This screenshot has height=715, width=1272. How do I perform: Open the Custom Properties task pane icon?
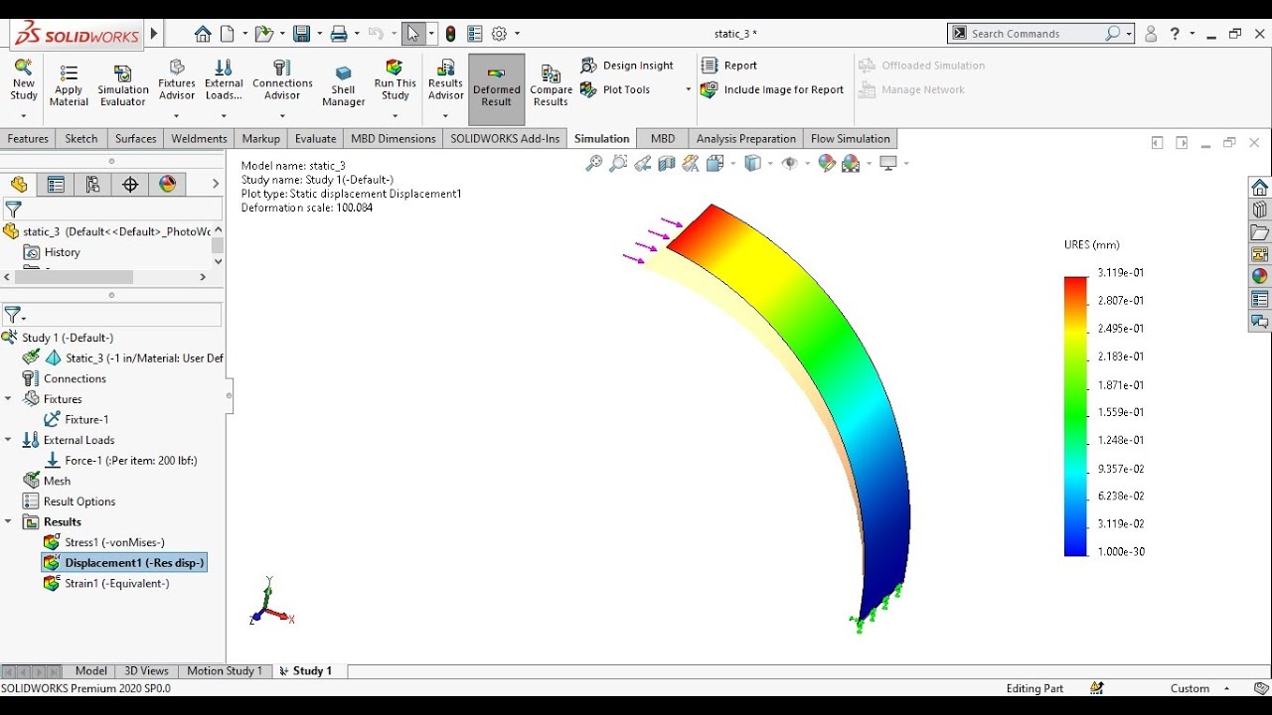tap(1259, 299)
